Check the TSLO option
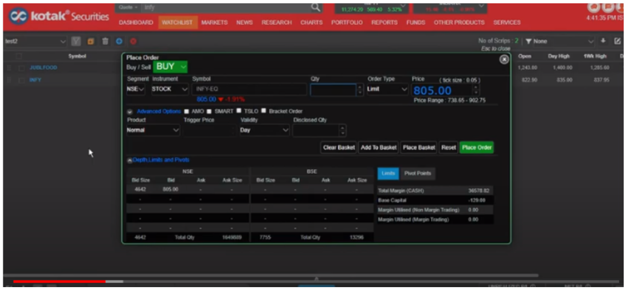The height and width of the screenshot is (291, 627). [239, 111]
